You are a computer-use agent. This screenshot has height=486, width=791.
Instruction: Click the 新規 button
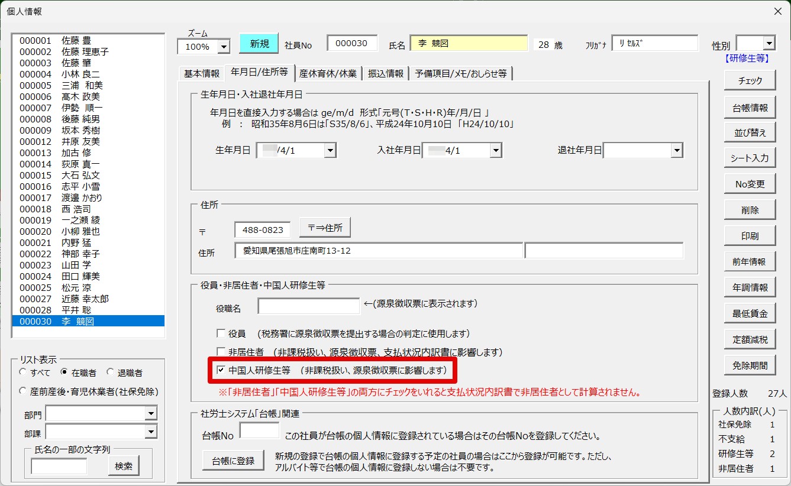(x=259, y=44)
